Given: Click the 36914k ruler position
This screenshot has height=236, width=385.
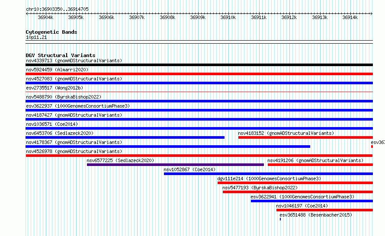Looking at the screenshot, I should [350, 17].
